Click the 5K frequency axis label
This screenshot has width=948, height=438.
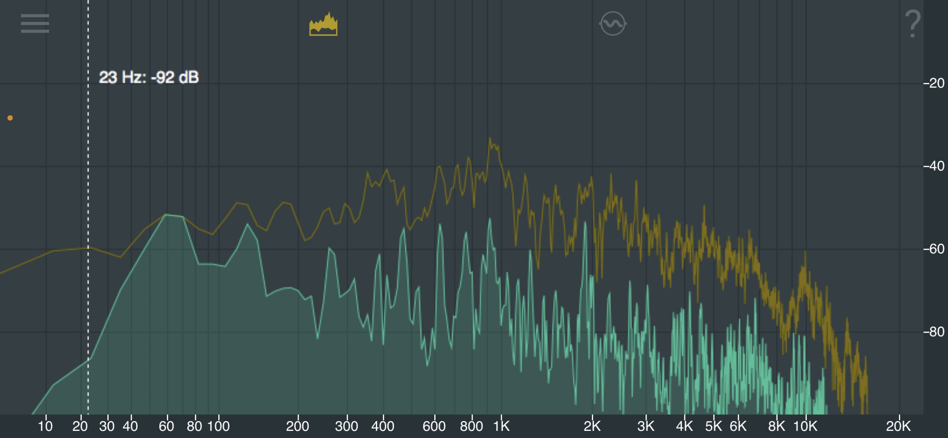714,426
